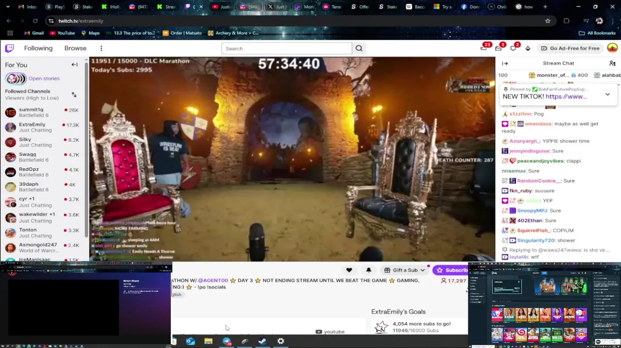Open the three-dot more menu in Twitch header

pyautogui.click(x=101, y=48)
